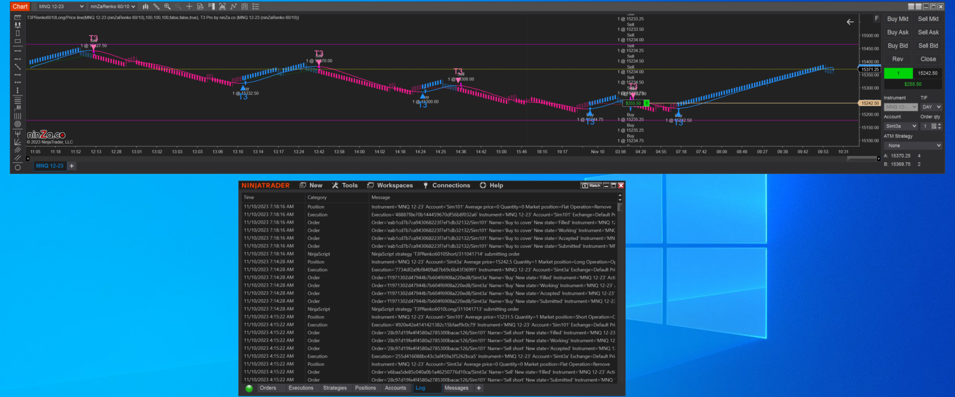Click the 15242.50 price marker on axis
Viewport: 955px width, 397px height.
pyautogui.click(x=869, y=103)
